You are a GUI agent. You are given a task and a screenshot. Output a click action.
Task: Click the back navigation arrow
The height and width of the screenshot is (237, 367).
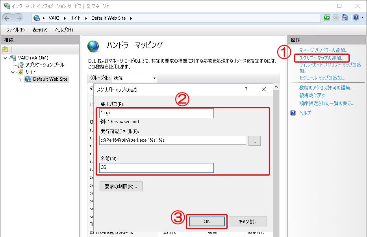click(x=9, y=18)
